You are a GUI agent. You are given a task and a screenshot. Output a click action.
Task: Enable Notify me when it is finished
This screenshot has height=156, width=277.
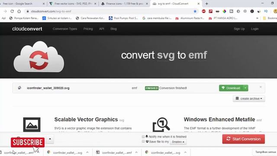pyautogui.click(x=143, y=137)
